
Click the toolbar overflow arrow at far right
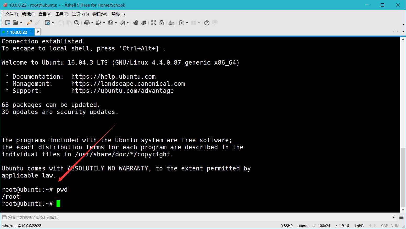click(x=403, y=25)
